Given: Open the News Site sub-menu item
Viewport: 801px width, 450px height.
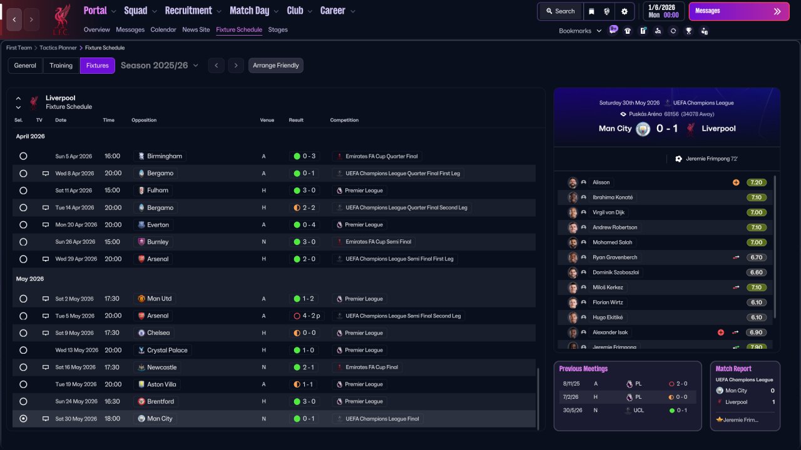Looking at the screenshot, I should coord(196,30).
